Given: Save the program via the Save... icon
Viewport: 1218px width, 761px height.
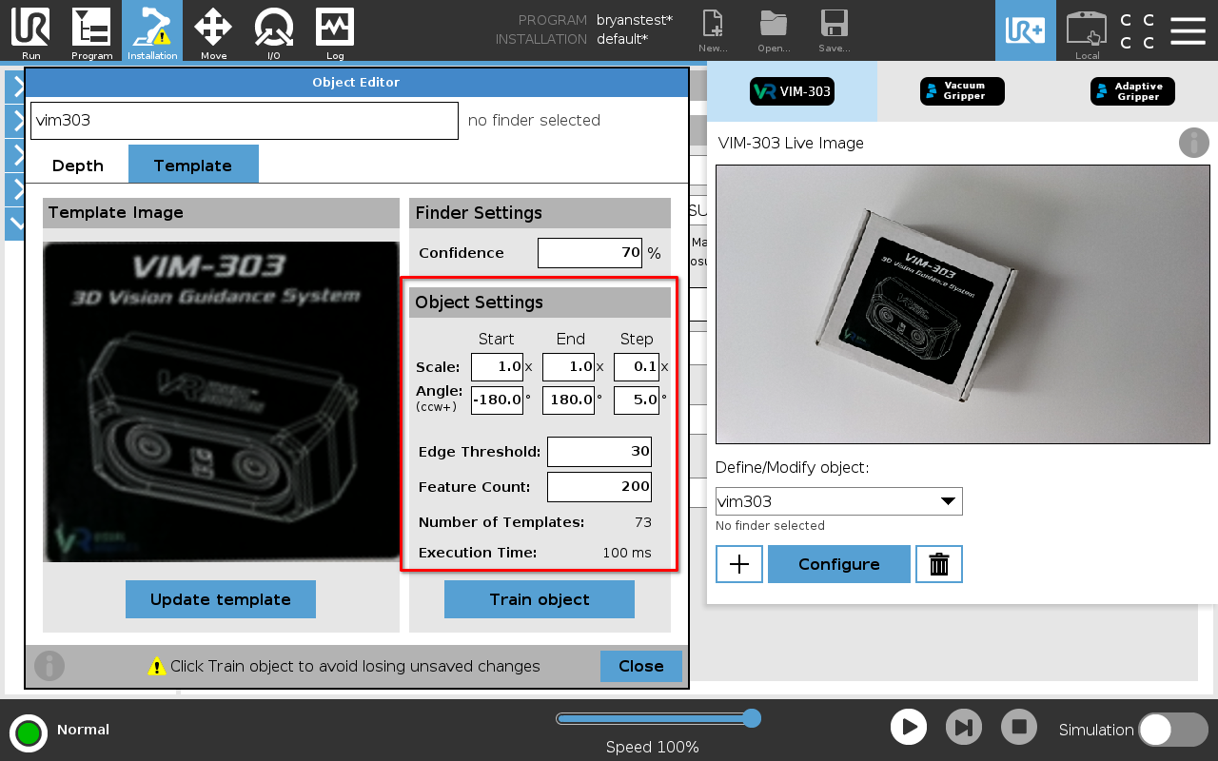Looking at the screenshot, I should coord(835,30).
